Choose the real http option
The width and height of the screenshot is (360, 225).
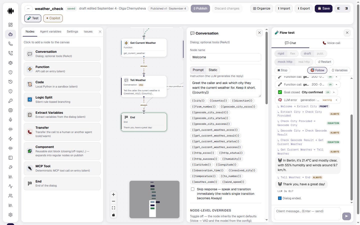pos(304,62)
